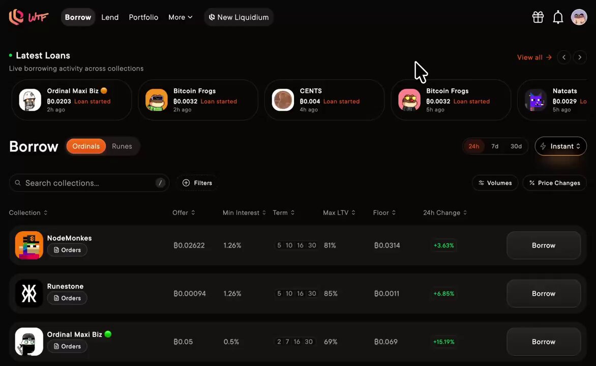The width and height of the screenshot is (596, 366).
Task: Open New Liquidium
Action: click(x=239, y=17)
